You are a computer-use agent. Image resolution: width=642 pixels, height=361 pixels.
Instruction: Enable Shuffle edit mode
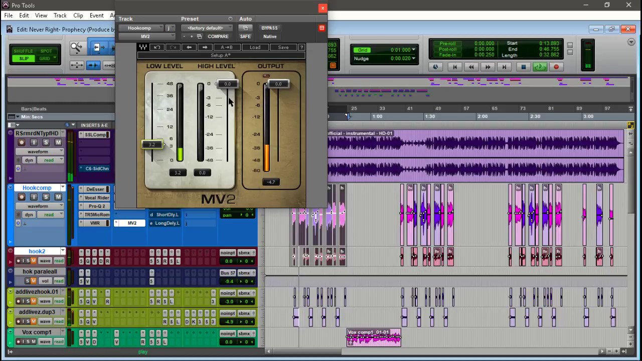click(x=24, y=51)
